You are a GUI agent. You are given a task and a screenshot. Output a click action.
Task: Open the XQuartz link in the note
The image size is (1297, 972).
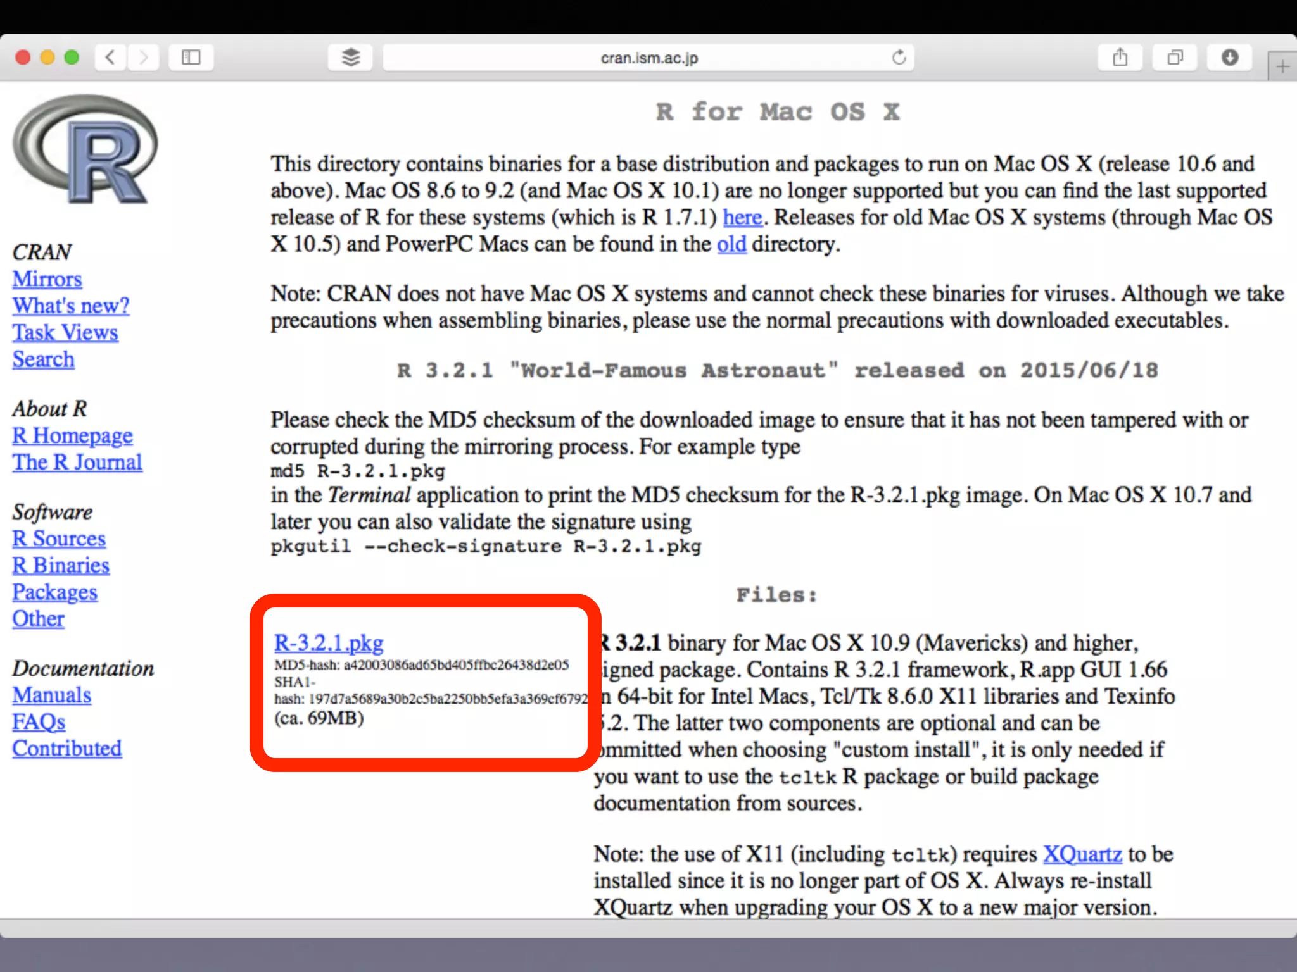[x=1082, y=854]
